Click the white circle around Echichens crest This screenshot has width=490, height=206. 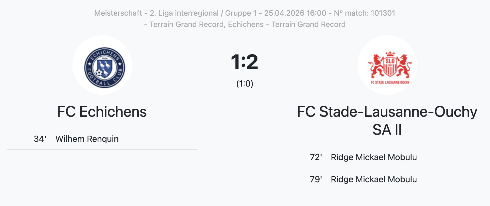click(x=102, y=65)
